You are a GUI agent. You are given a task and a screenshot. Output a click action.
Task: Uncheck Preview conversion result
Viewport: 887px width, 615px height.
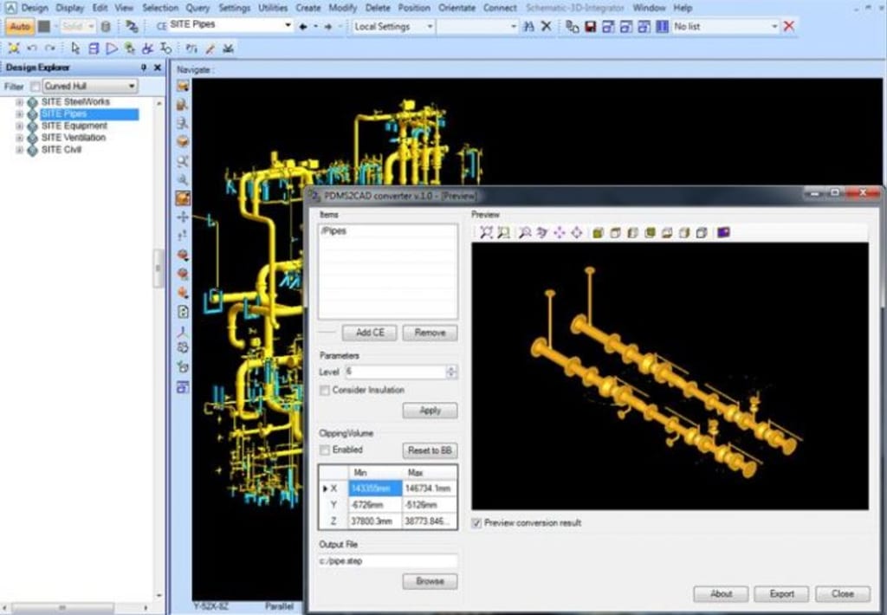476,522
